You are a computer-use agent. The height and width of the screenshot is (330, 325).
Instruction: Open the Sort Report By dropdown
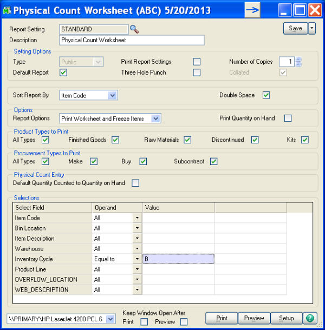tap(113, 95)
